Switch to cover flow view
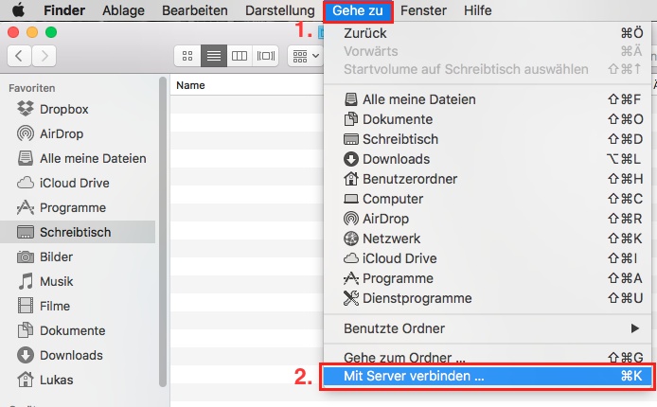The width and height of the screenshot is (657, 407). coord(266,56)
